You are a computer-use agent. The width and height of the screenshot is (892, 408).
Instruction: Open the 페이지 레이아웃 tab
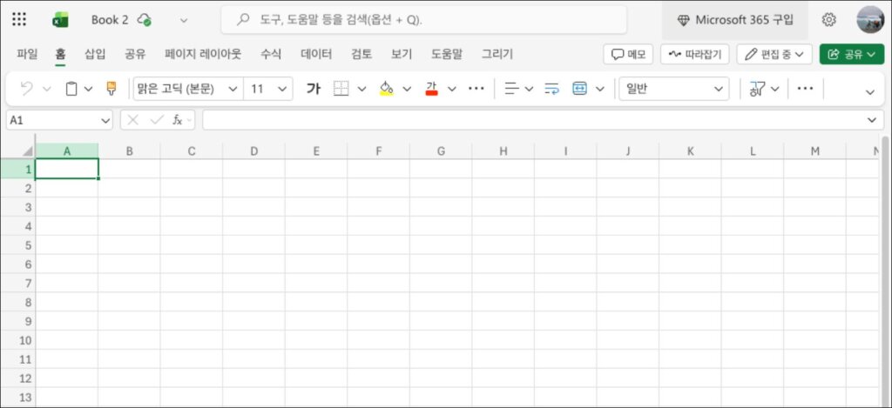(x=203, y=54)
